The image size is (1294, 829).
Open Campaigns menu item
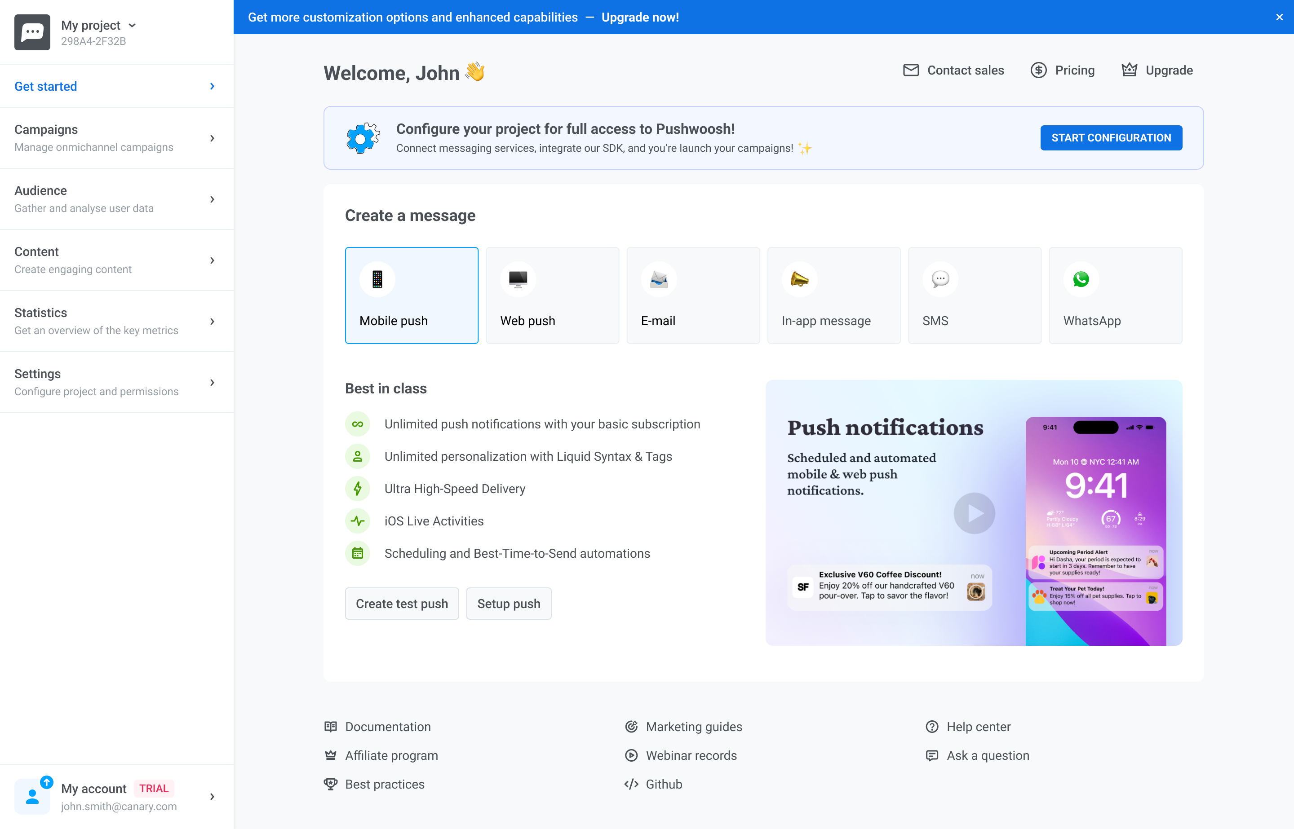(x=117, y=138)
